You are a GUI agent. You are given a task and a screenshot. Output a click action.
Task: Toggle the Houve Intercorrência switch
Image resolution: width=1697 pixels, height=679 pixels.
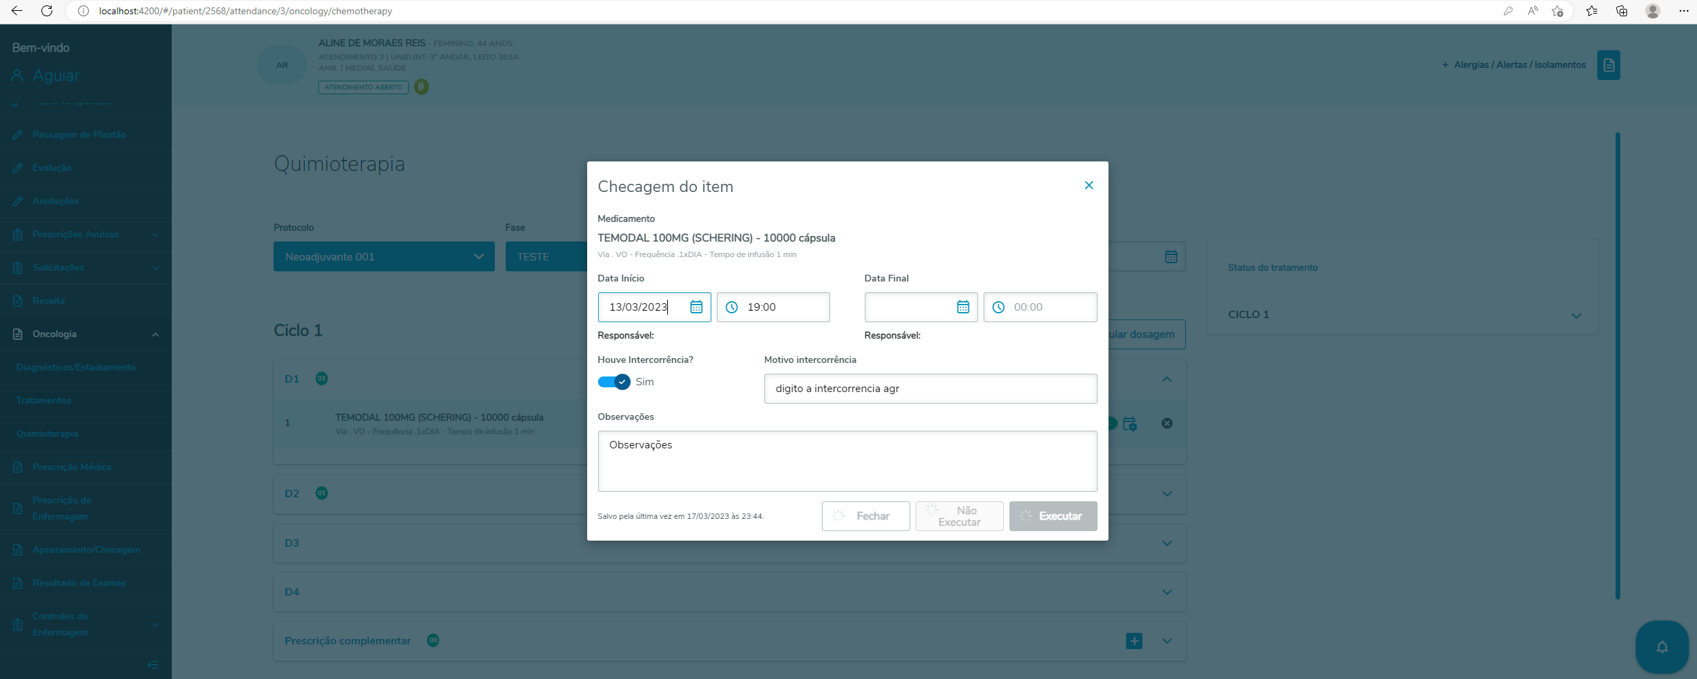614,382
